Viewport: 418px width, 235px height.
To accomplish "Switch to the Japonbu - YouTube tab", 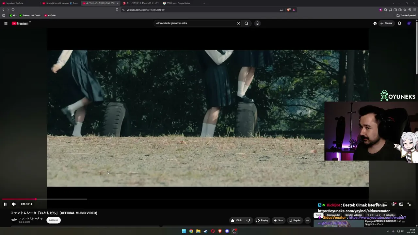I will 20,3.
